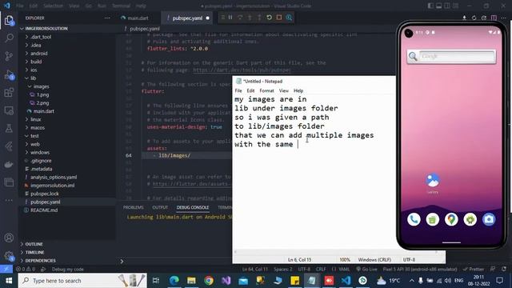
Task: Open the Run and Debug view
Action: pos(9,74)
